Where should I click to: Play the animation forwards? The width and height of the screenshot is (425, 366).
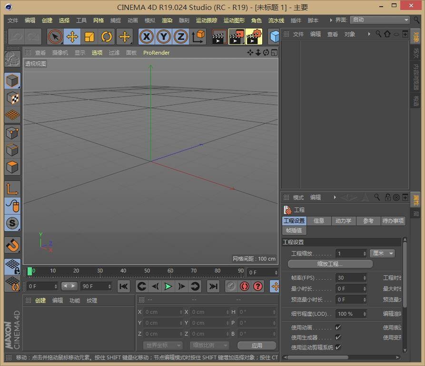coord(168,286)
